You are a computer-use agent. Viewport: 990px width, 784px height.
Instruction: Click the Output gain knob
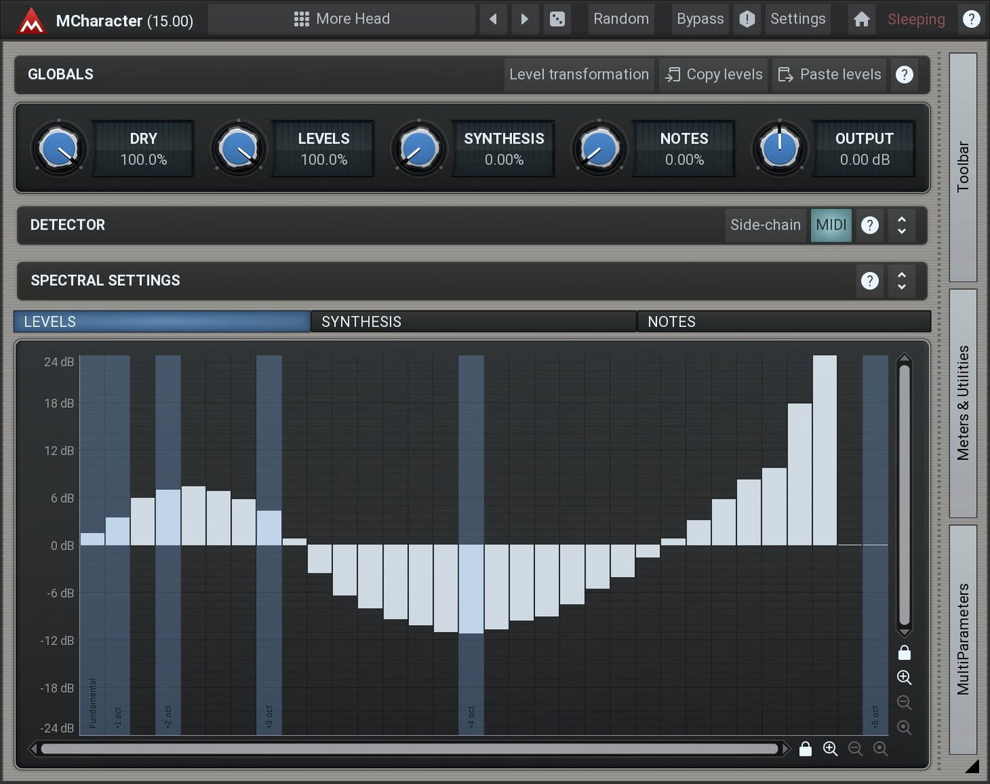point(779,149)
